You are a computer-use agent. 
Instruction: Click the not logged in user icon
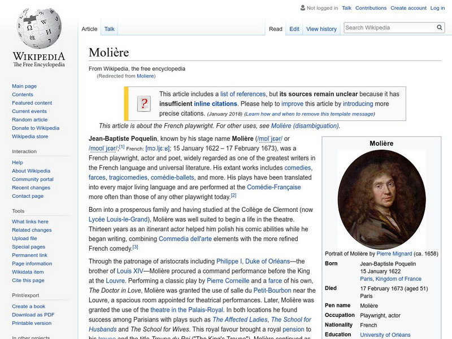click(x=303, y=8)
